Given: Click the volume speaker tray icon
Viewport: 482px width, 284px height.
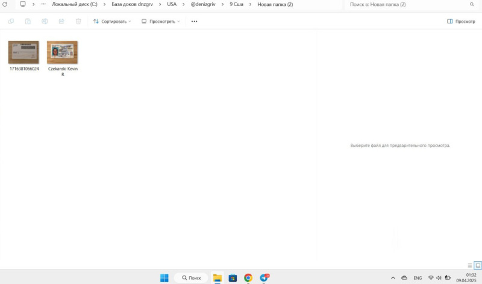Looking at the screenshot, I should coord(439,277).
